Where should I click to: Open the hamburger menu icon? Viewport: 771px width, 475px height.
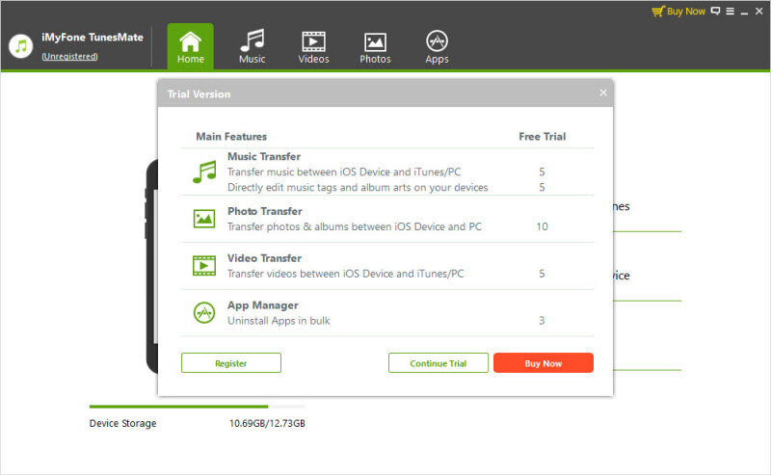pyautogui.click(x=731, y=11)
